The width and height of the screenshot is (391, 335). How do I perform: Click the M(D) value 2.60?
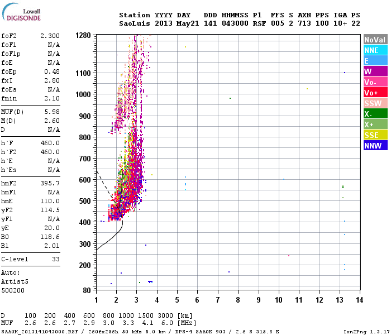(x=52, y=121)
